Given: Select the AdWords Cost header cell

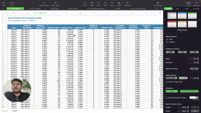Looking at the screenshot, I should tap(67, 27).
